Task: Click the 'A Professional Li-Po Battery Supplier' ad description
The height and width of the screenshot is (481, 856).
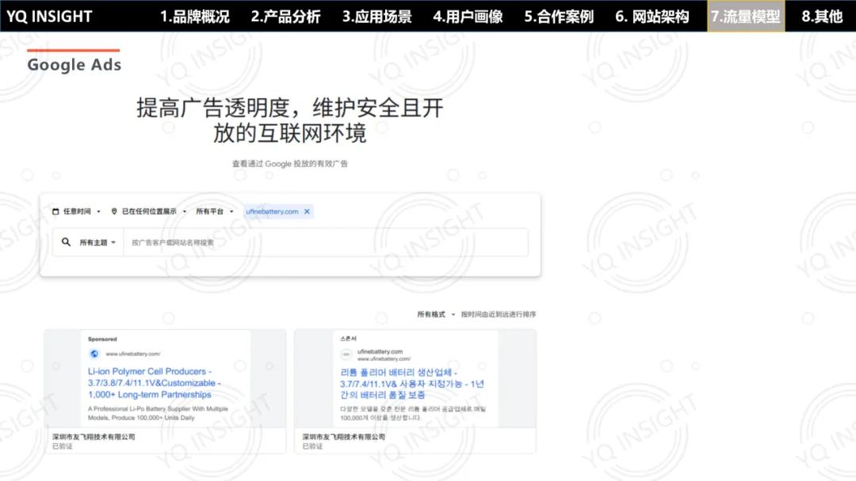Action: [x=158, y=413]
